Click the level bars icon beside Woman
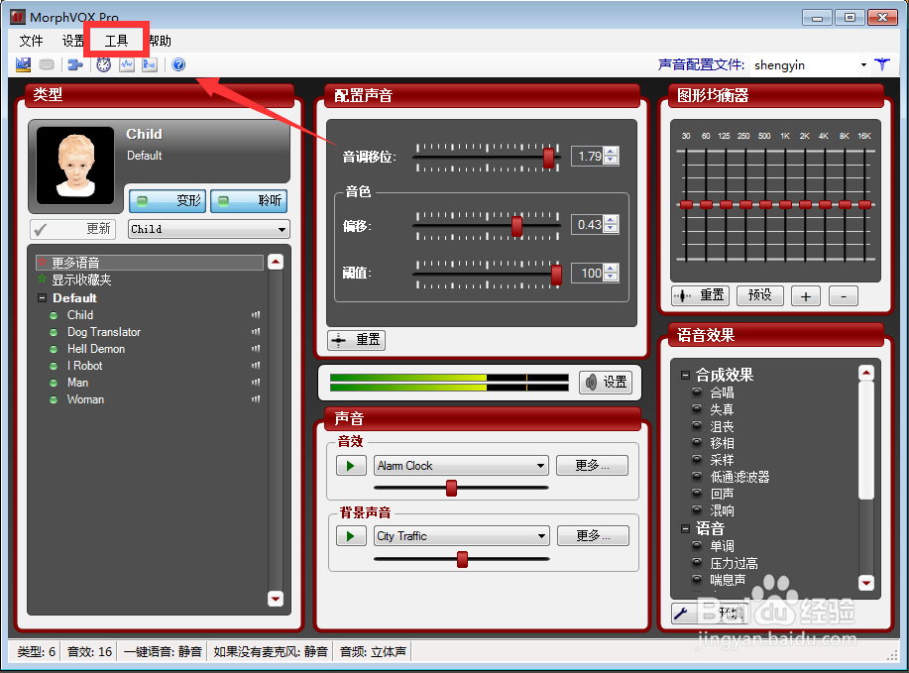Image resolution: width=909 pixels, height=673 pixels. coord(256,399)
